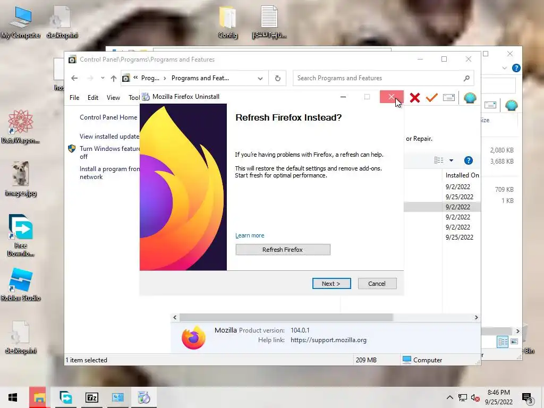Select the DataWagon desktop shortcut
The height and width of the screenshot is (408, 544).
(20, 126)
